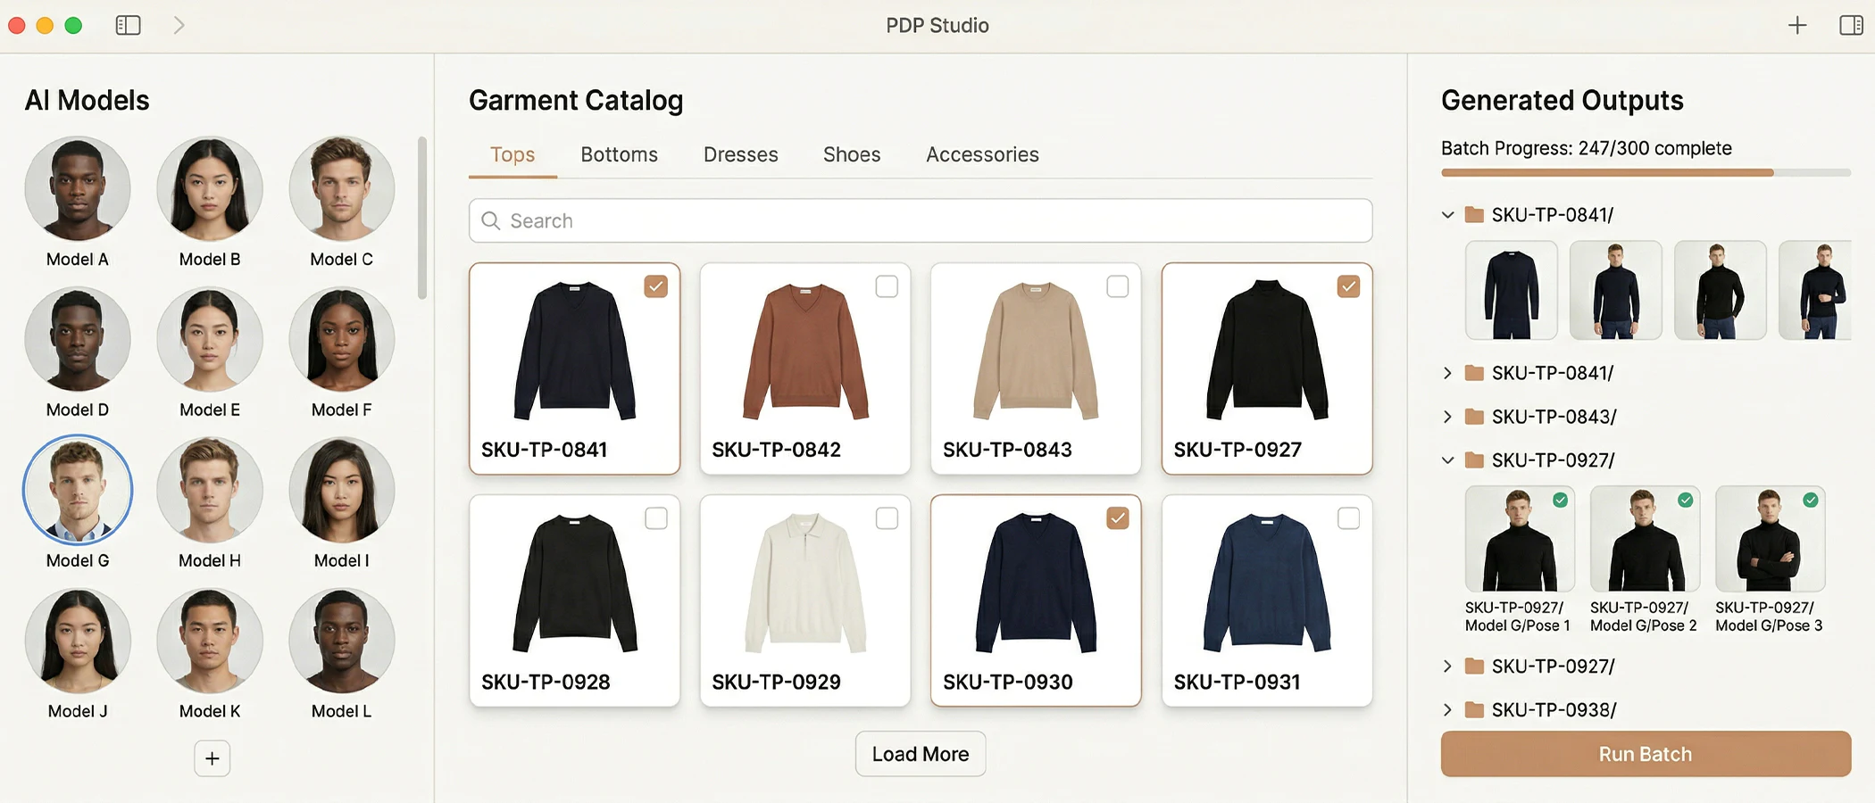1875x803 pixels.
Task: Toggle the left sidebar panel icon
Action: tap(129, 25)
